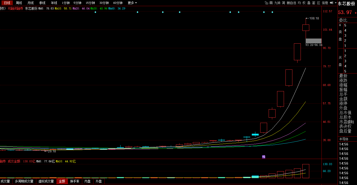Click the lock icon in top toolbar
Image resolution: width=357 pixels, height=185 pixels.
pyautogui.click(x=266, y=3)
